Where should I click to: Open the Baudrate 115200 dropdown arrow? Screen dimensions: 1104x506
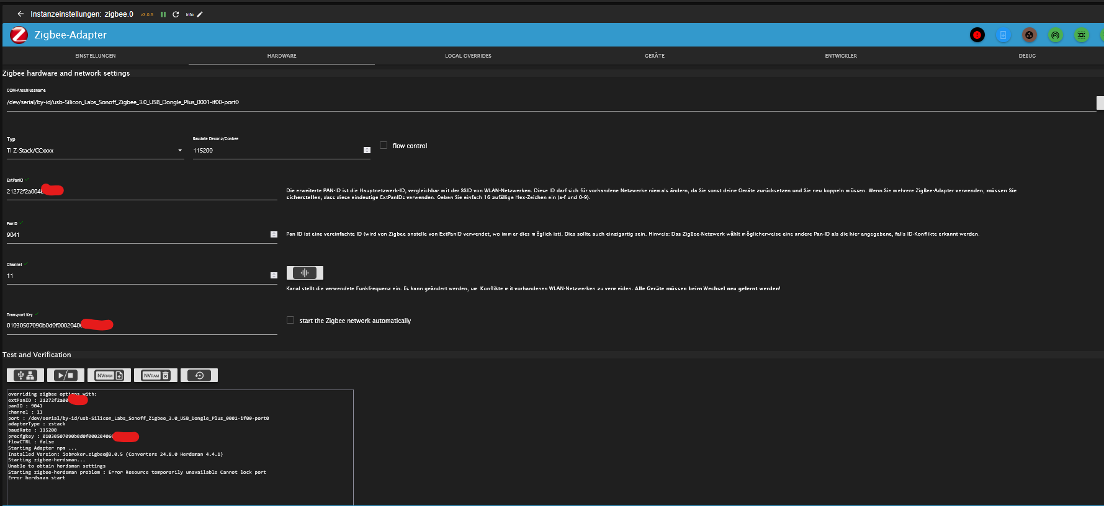coord(367,150)
